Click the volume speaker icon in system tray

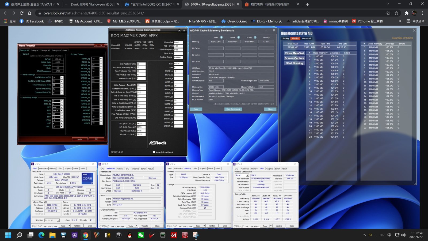point(403,235)
